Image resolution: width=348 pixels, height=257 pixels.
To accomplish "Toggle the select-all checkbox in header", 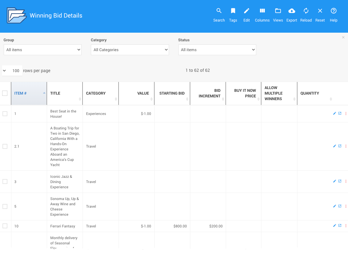I will coord(5,93).
